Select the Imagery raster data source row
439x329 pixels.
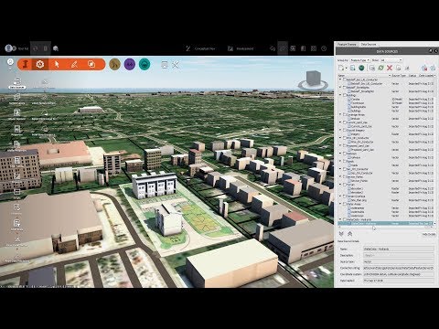tap(386, 134)
